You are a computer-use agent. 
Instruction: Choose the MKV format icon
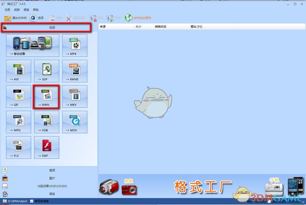75,97
